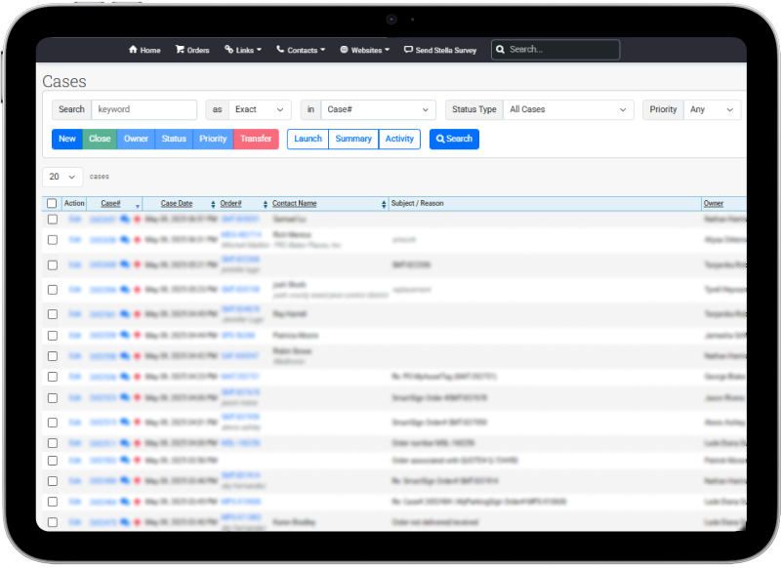Click the Home icon in navbar
The image size is (781, 568).
point(133,50)
